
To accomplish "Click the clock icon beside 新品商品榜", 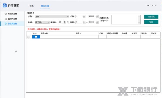I will [x=6, y=24].
